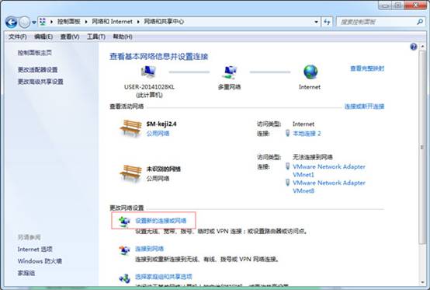Open the recent pages dropdown arrow beside Forward

coord(34,23)
